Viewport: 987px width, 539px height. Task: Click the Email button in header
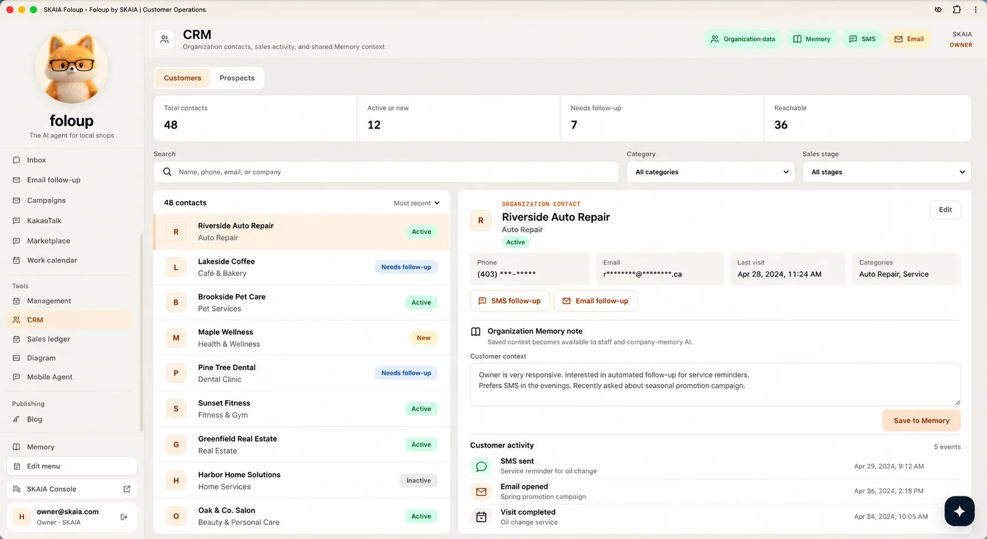click(908, 39)
